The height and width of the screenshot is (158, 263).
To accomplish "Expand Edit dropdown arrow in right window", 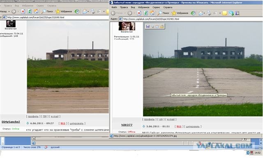I will pos(220,13).
